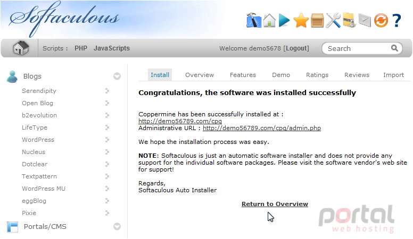Click the magnifier search icon
The width and height of the screenshot is (413, 239).
394,48
